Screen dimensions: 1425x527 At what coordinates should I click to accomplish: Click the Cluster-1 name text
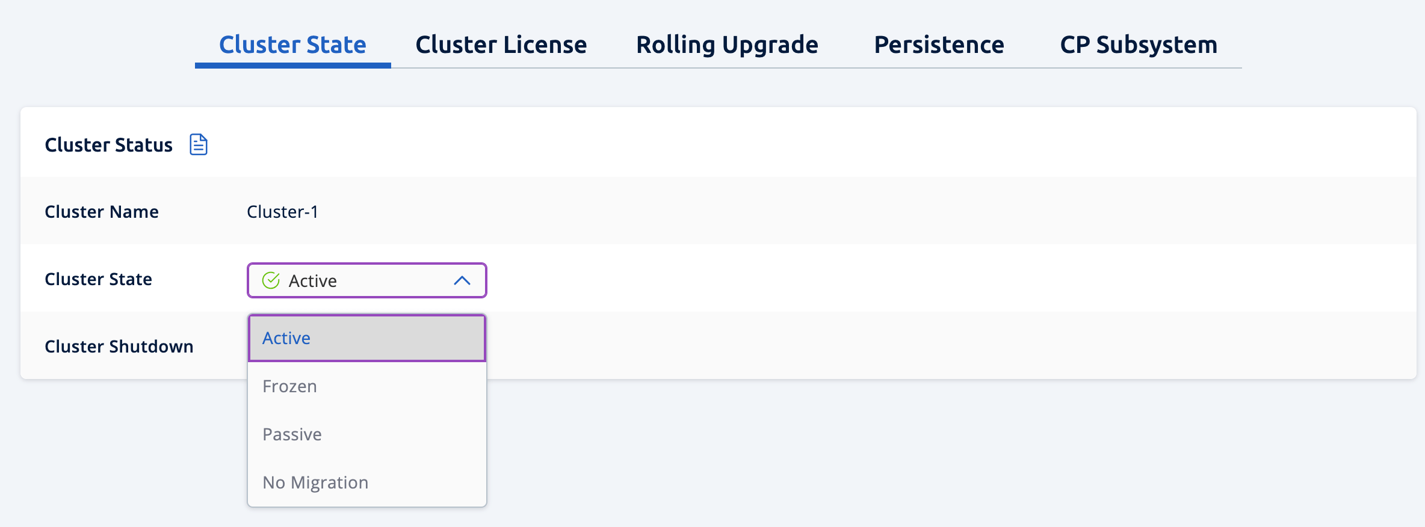click(282, 211)
